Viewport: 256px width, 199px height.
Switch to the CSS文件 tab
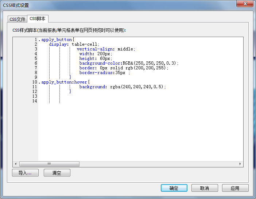17,19
